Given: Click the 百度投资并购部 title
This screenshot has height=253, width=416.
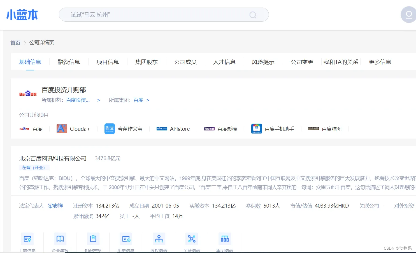Looking at the screenshot, I should pos(64,90).
